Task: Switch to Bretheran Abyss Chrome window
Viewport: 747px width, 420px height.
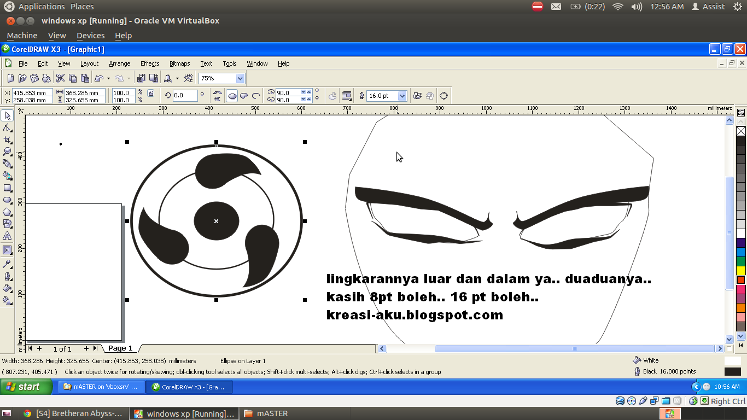Action: click(x=73, y=413)
